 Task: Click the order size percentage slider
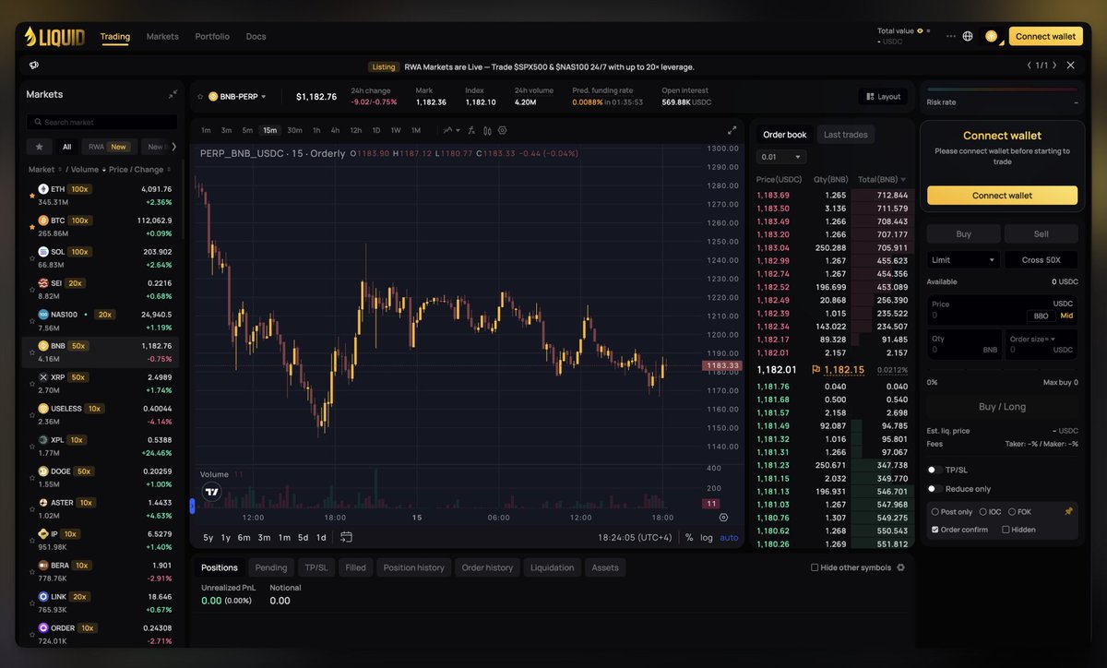[x=1002, y=371]
